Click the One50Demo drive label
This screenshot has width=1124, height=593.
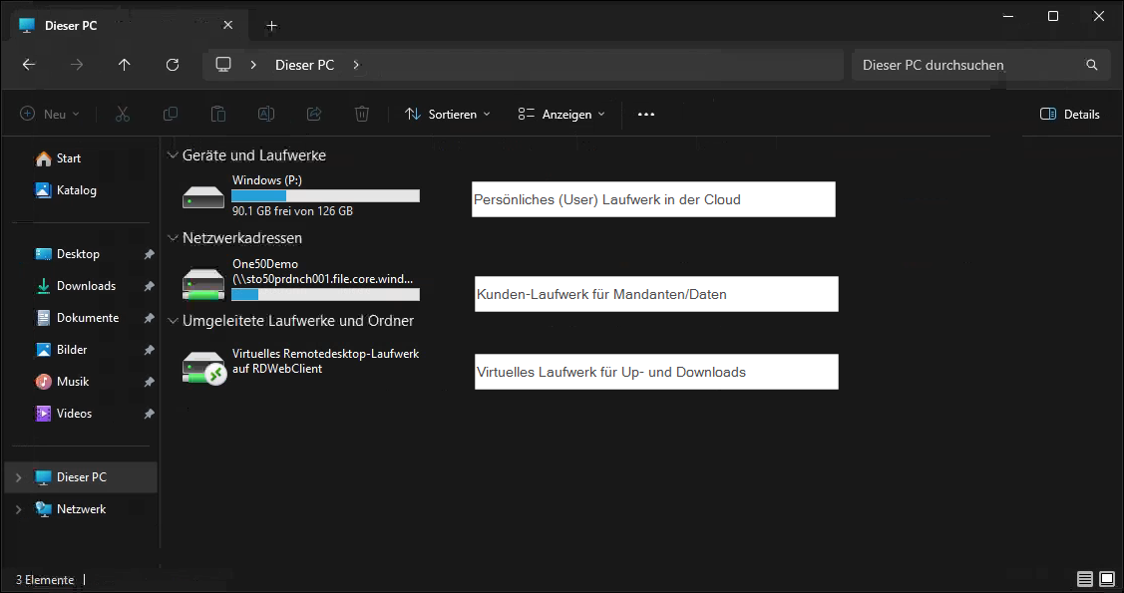(322, 271)
